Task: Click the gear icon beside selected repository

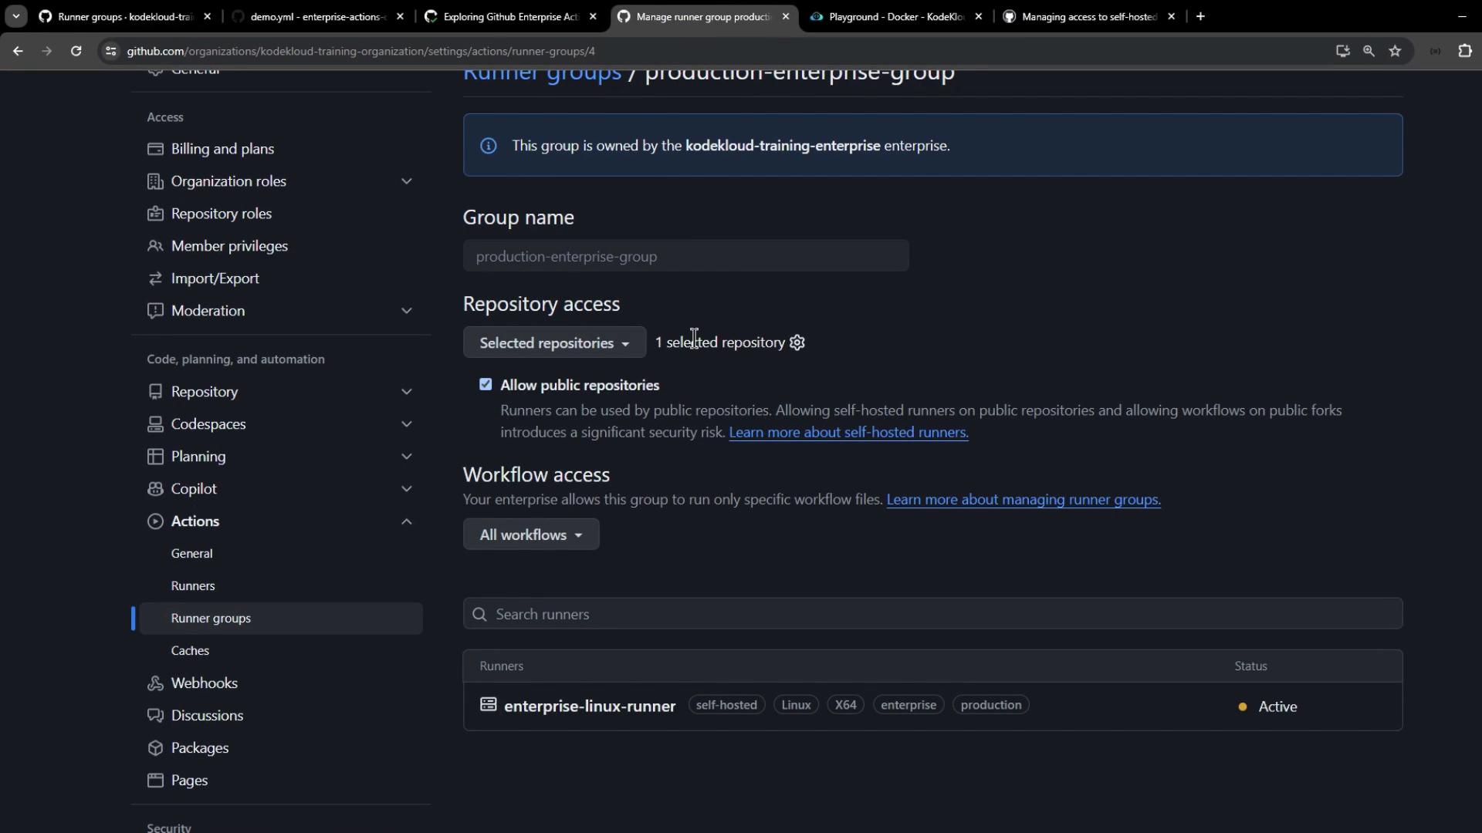Action: (x=797, y=342)
